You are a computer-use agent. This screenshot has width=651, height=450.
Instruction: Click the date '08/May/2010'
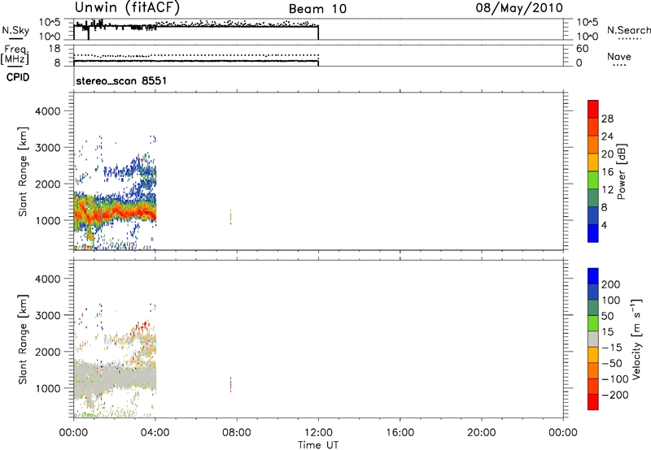pyautogui.click(x=519, y=8)
